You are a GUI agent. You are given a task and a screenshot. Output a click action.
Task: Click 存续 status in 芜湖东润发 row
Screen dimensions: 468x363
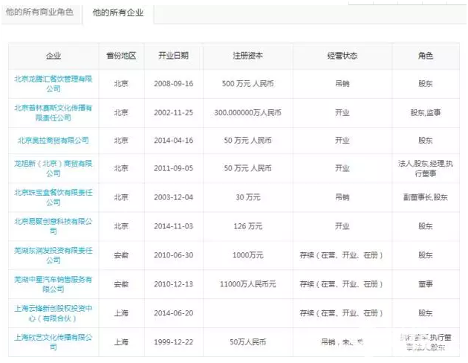point(341,255)
